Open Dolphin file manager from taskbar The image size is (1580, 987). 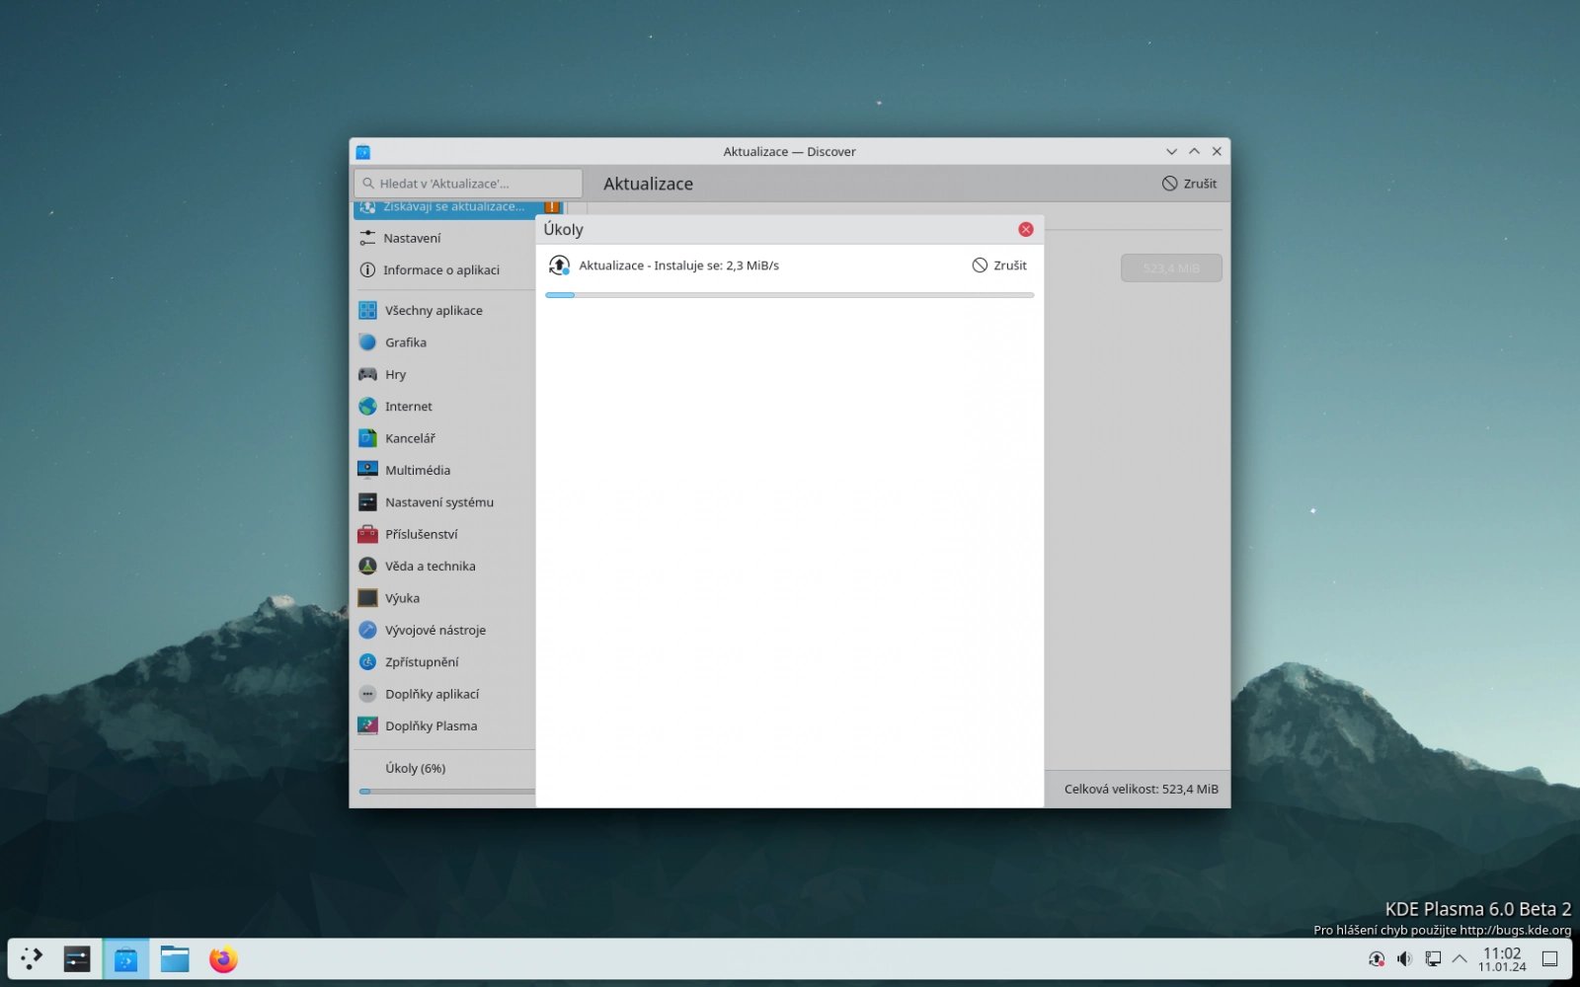coord(175,958)
